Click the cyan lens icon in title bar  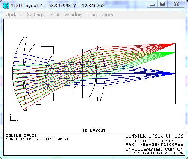tap(6, 6)
